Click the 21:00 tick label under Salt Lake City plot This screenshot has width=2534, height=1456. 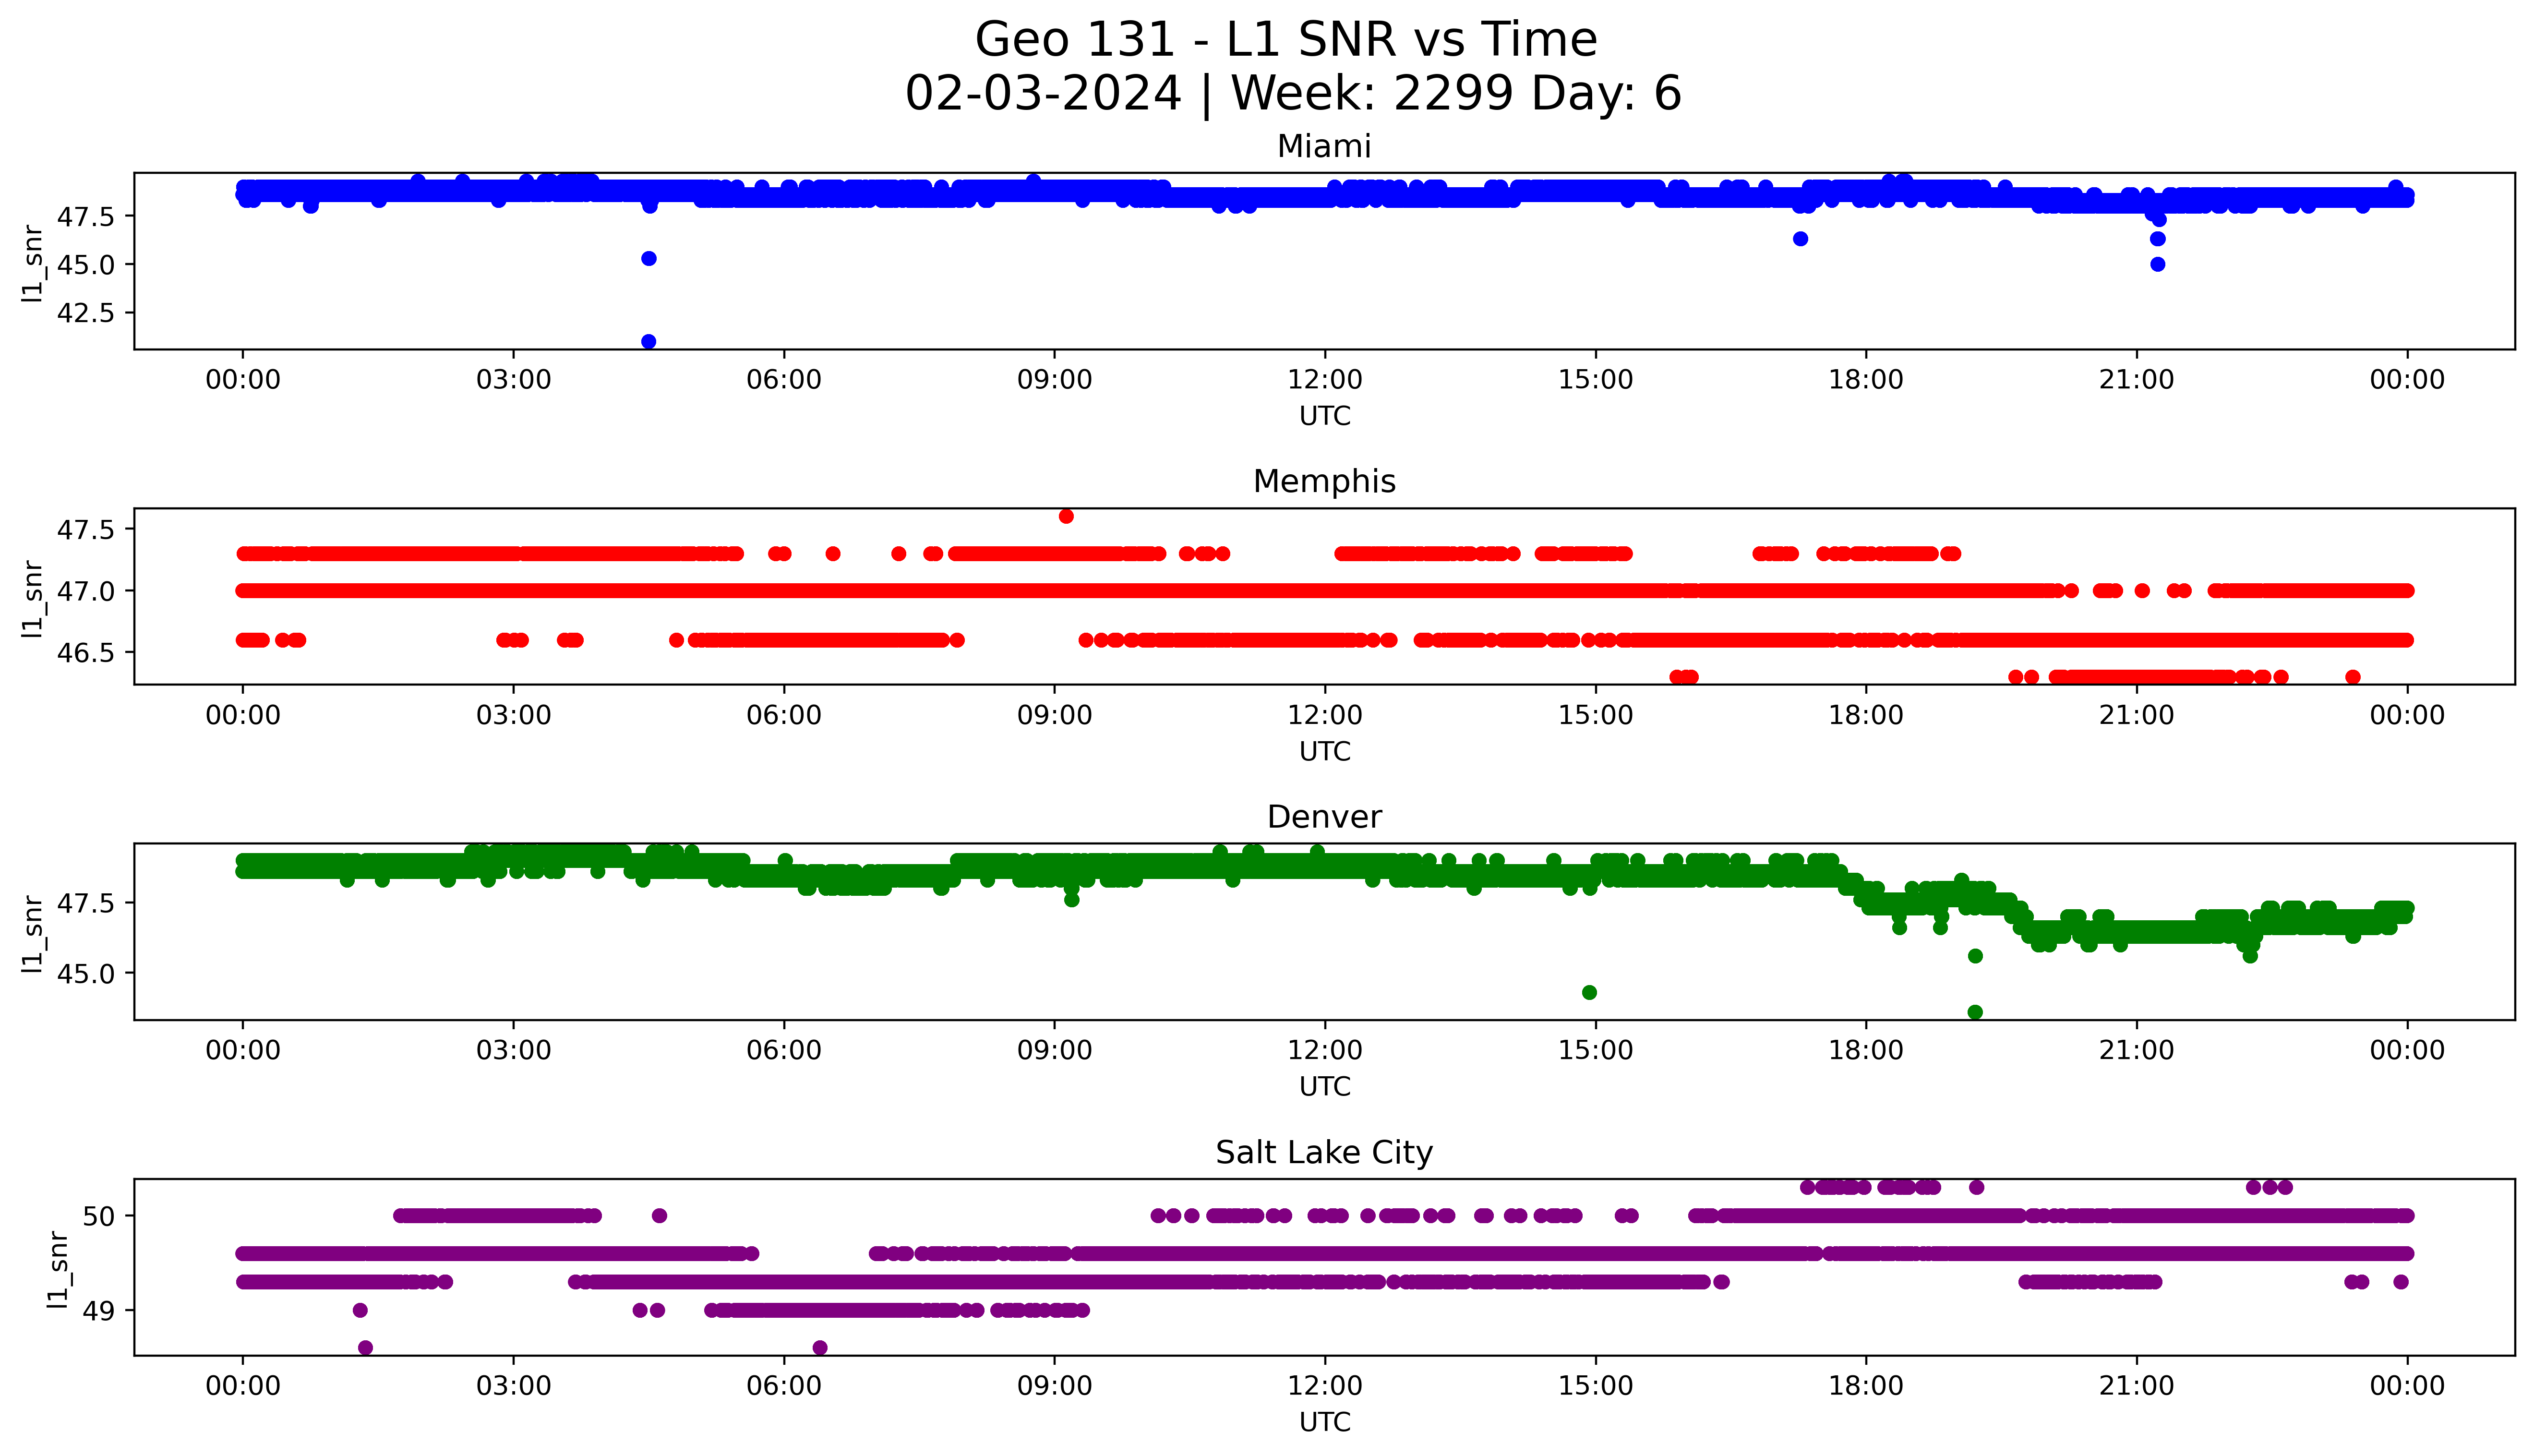coord(2136,1386)
